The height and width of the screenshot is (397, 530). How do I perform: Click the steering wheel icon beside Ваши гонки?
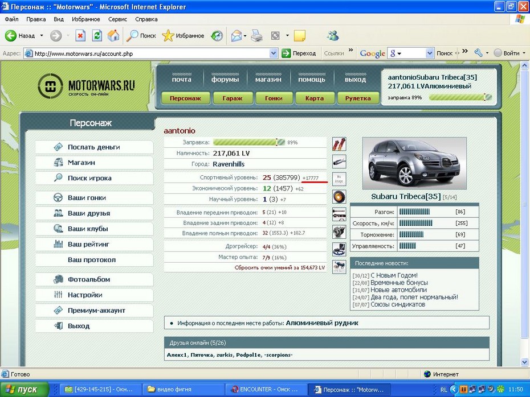click(x=58, y=198)
